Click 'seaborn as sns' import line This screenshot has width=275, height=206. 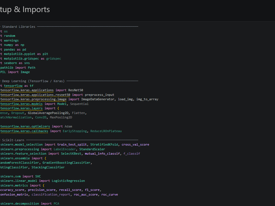17,63
